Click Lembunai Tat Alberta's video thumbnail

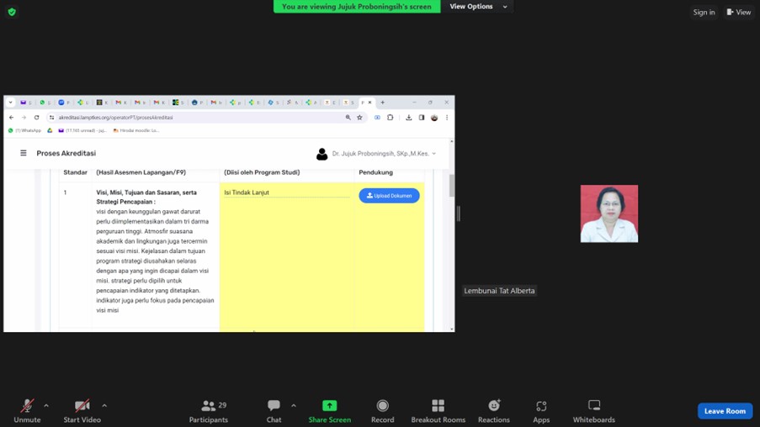click(x=609, y=213)
